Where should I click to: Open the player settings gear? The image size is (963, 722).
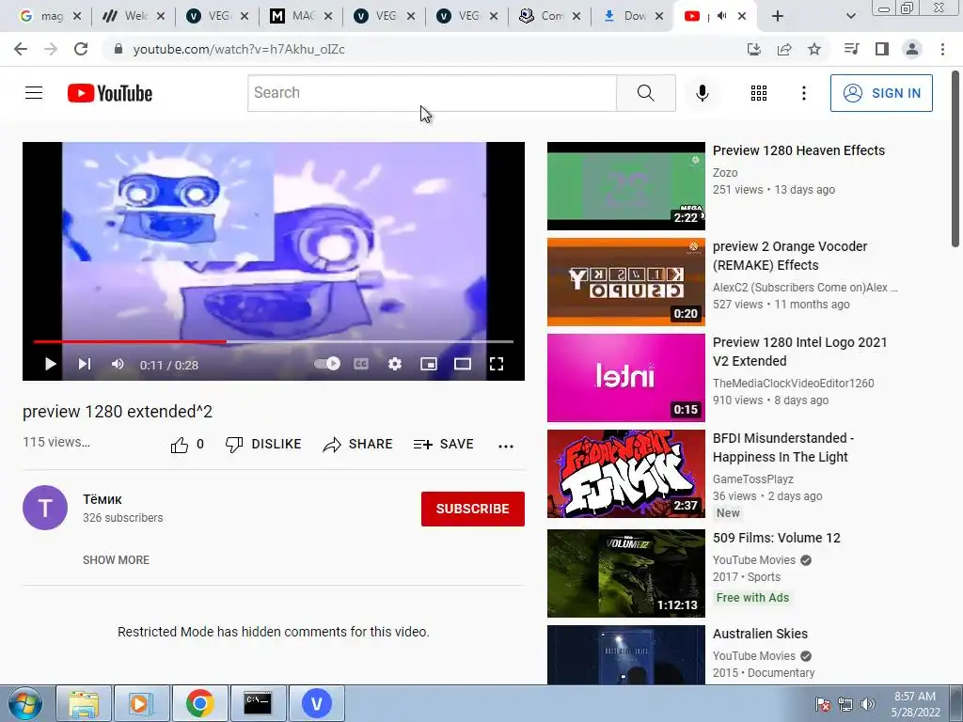pos(395,364)
